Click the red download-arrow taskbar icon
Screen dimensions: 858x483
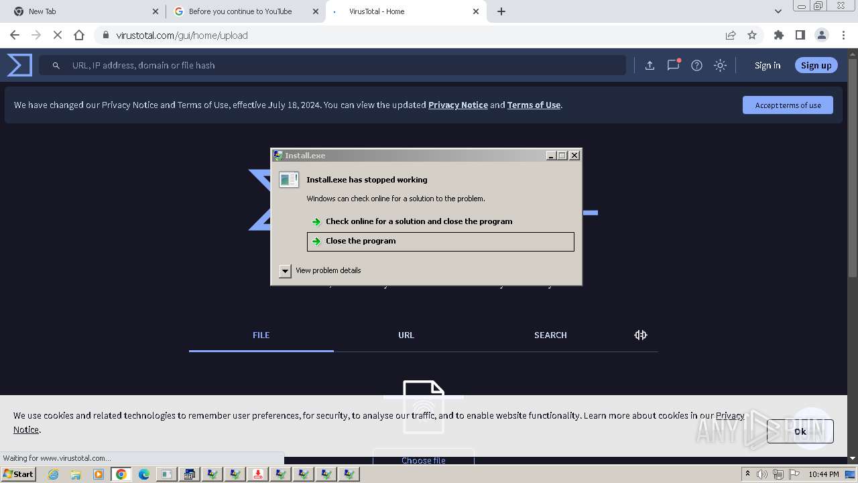point(258,474)
